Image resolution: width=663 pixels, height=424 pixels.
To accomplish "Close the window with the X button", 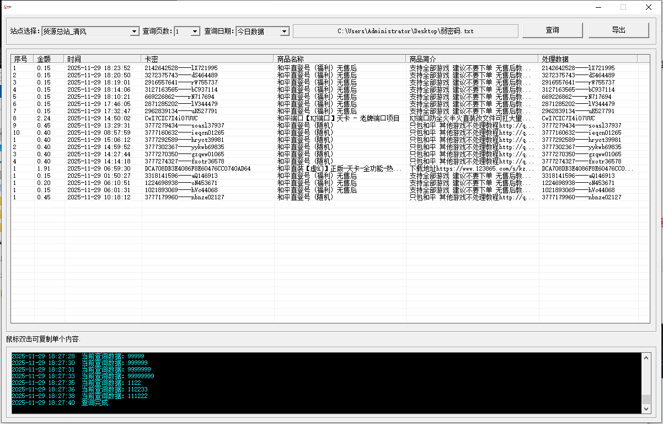I will tap(649, 8).
